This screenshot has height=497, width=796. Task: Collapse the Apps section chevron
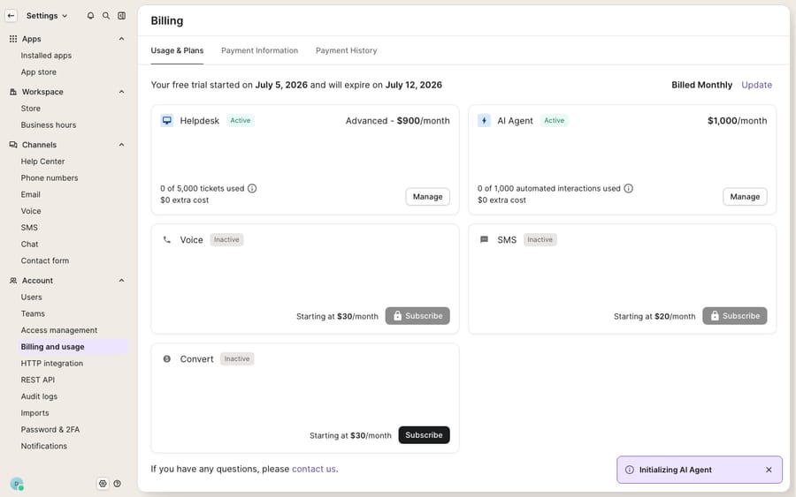coord(121,39)
